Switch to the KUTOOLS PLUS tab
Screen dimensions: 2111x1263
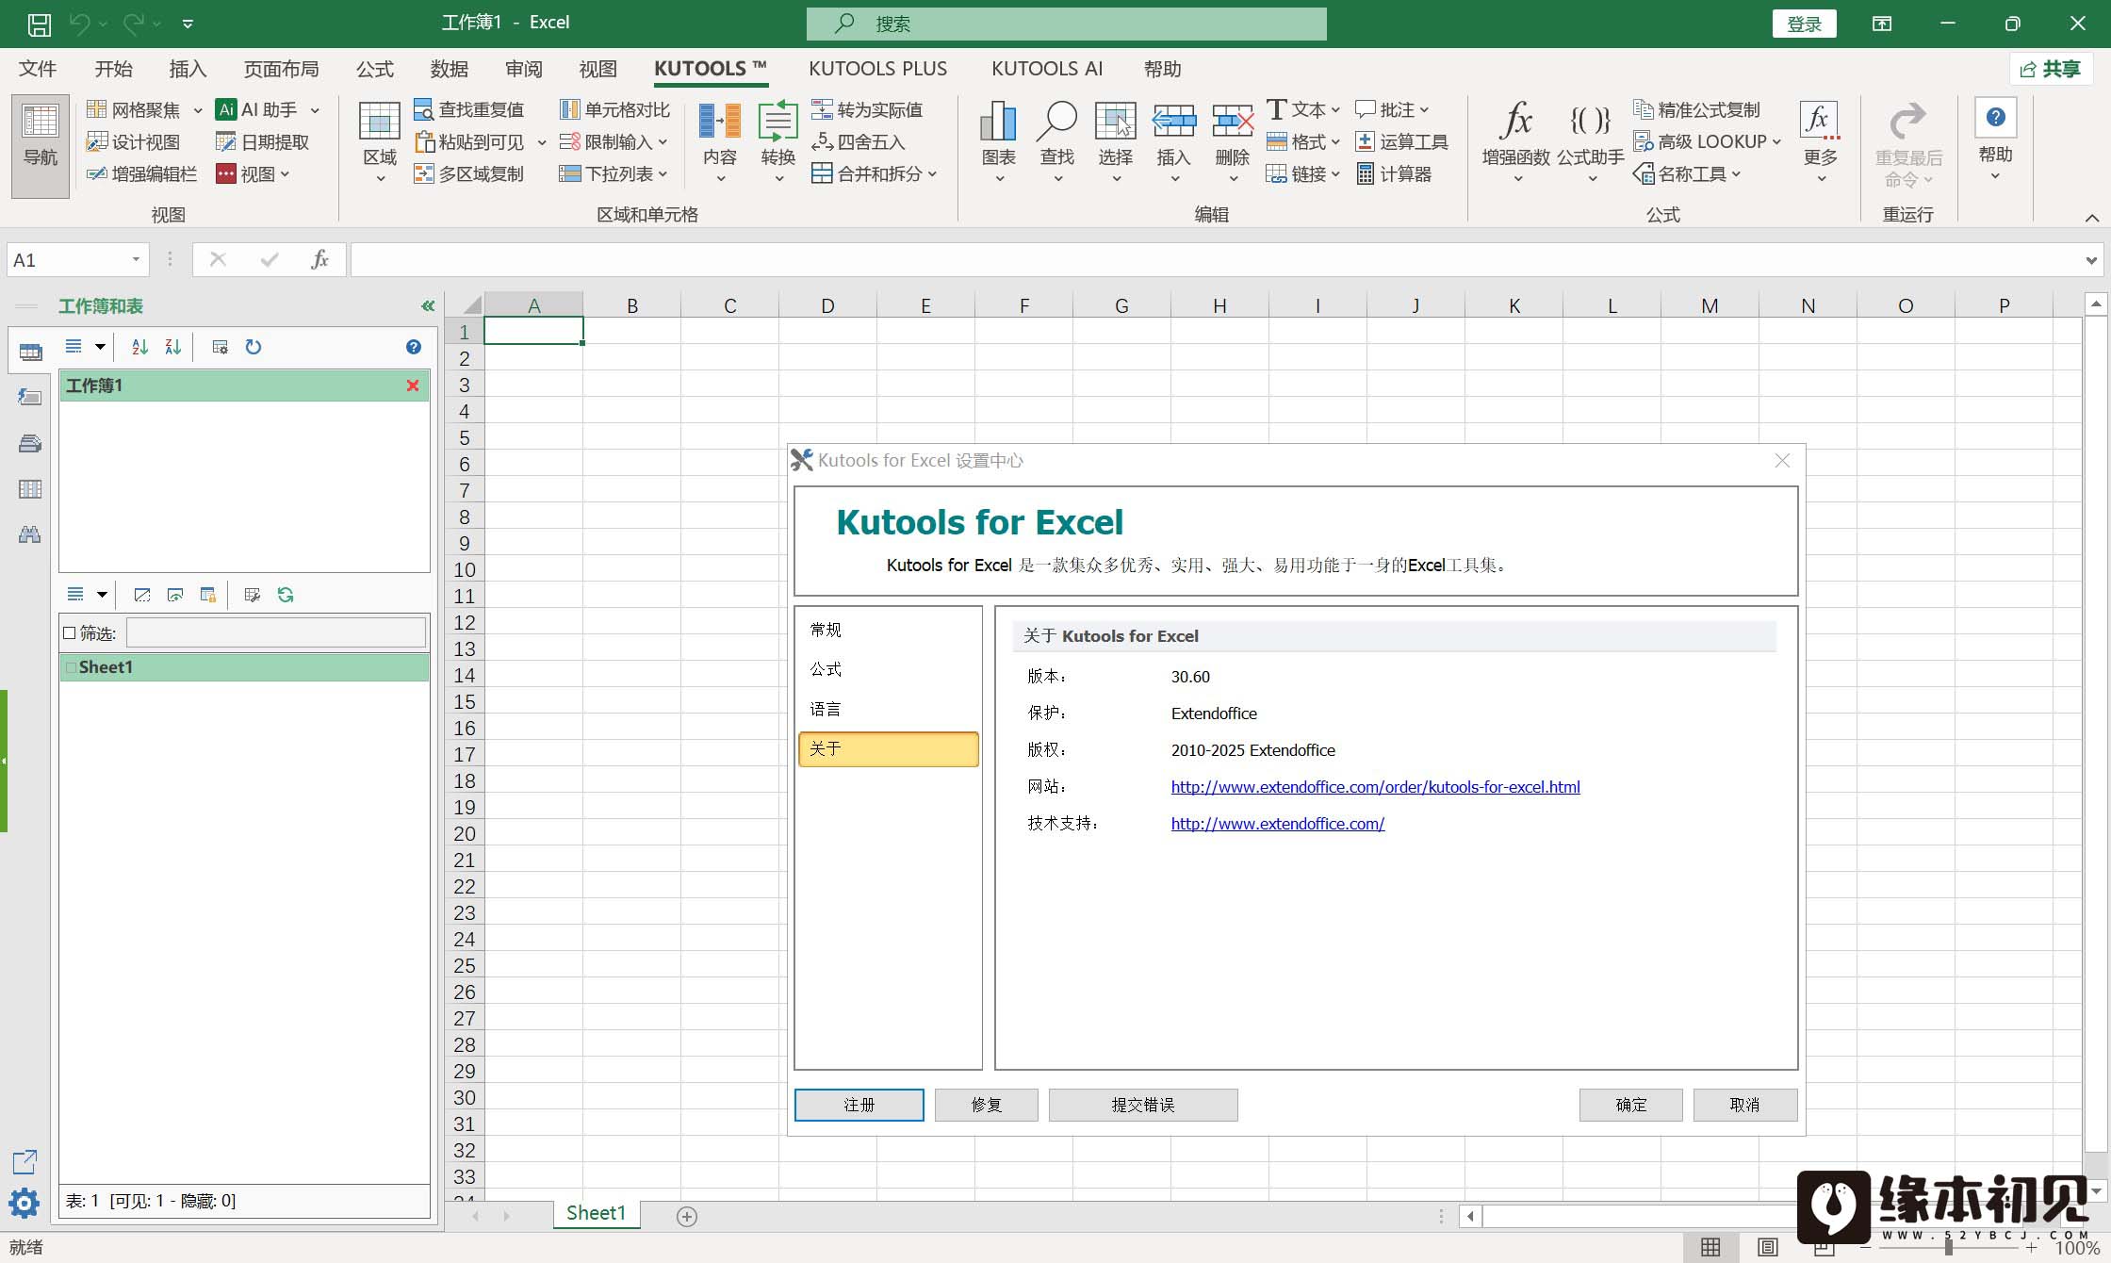[877, 69]
